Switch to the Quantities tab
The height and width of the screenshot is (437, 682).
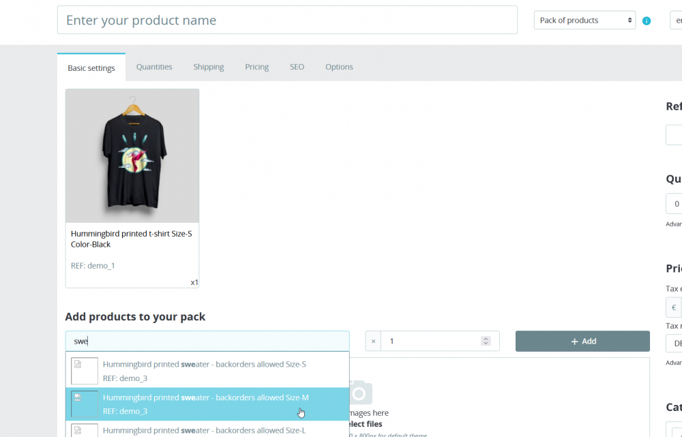[x=154, y=67]
